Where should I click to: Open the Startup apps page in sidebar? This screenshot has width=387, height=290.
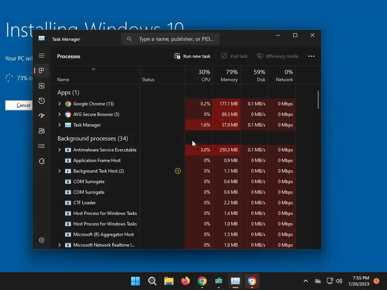42,116
